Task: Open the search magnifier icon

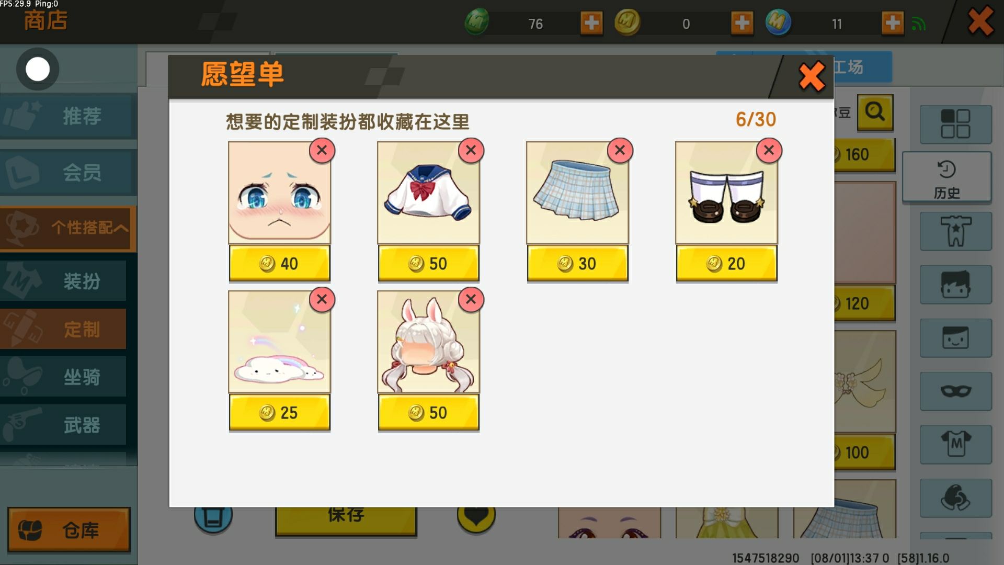Action: 875,112
